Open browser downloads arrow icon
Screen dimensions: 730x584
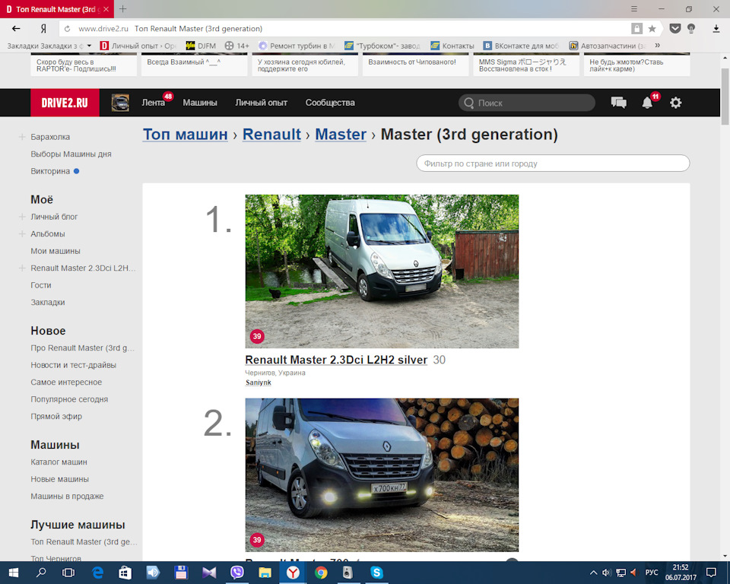coord(716,29)
